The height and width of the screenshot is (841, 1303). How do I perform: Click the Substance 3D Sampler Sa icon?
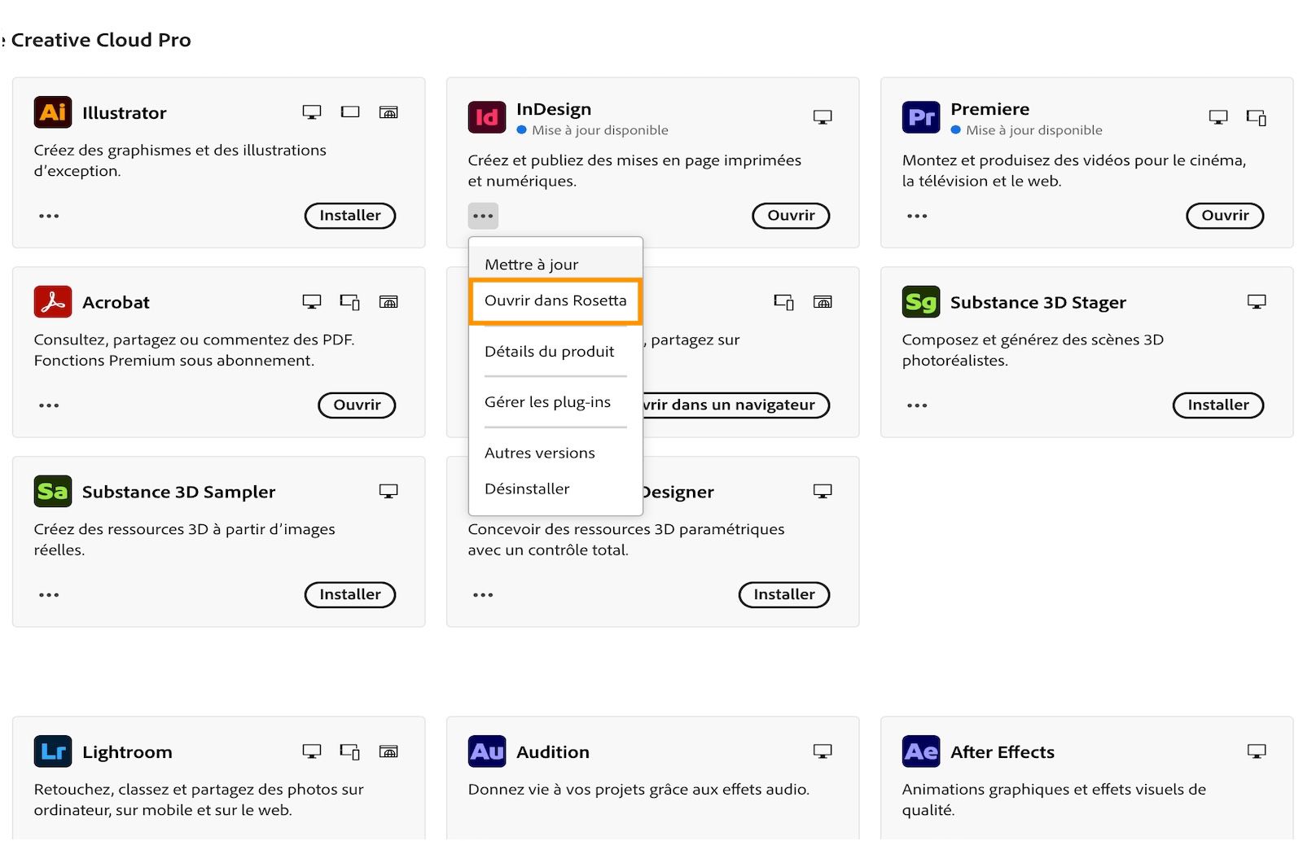[53, 492]
